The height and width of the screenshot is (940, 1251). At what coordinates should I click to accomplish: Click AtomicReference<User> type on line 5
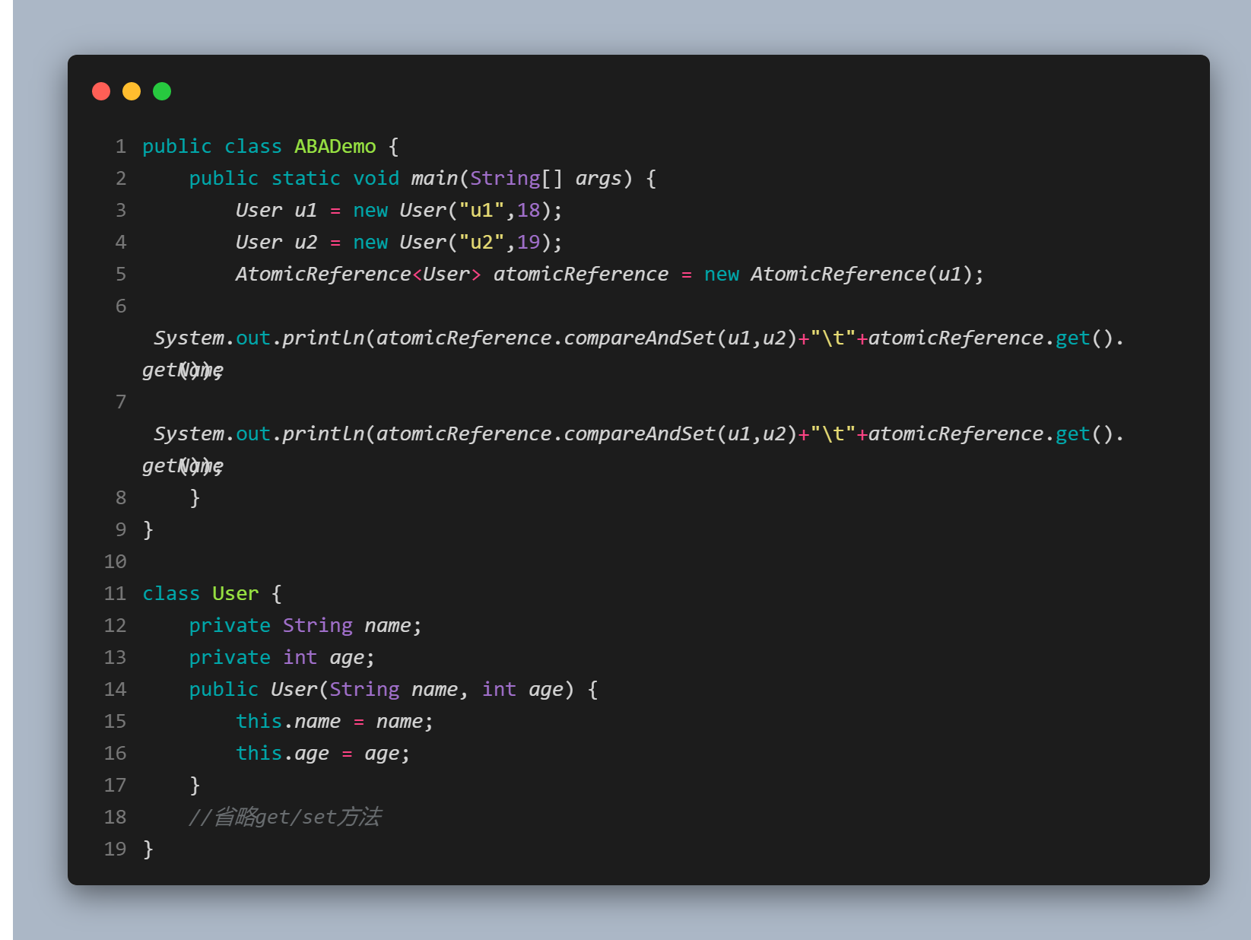pos(358,274)
